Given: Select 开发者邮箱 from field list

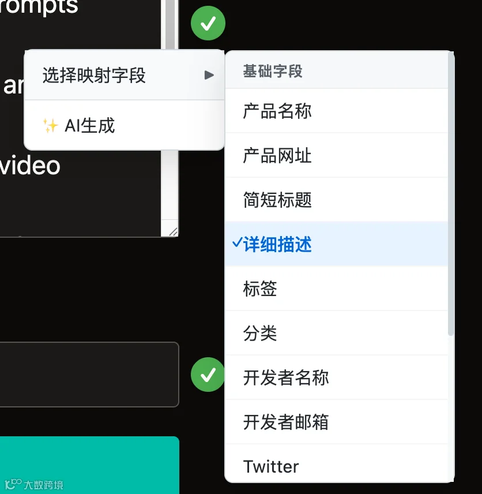Looking at the screenshot, I should click(x=337, y=422).
